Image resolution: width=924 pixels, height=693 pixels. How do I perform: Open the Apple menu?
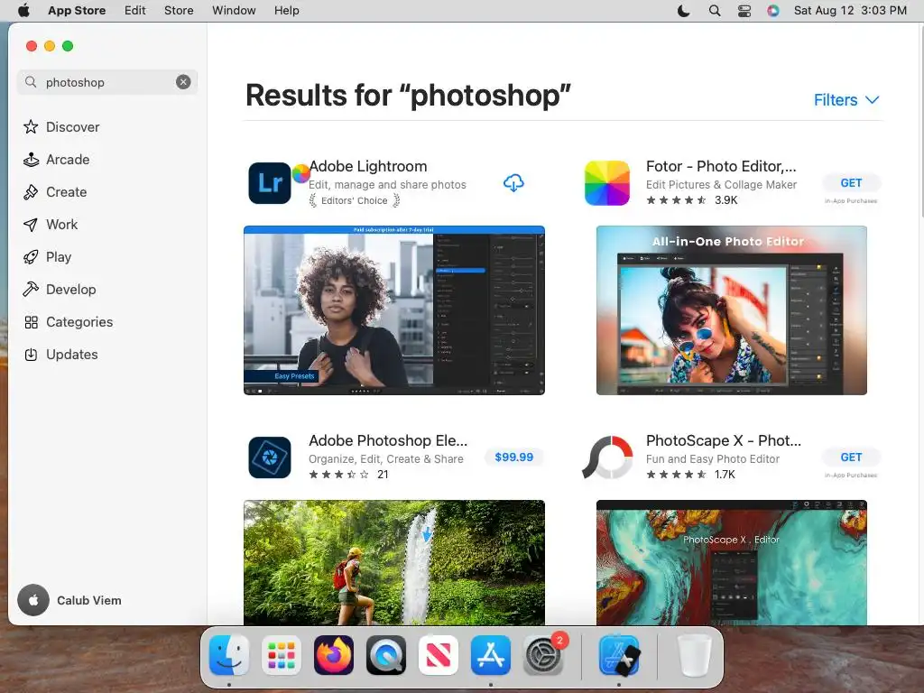(23, 10)
